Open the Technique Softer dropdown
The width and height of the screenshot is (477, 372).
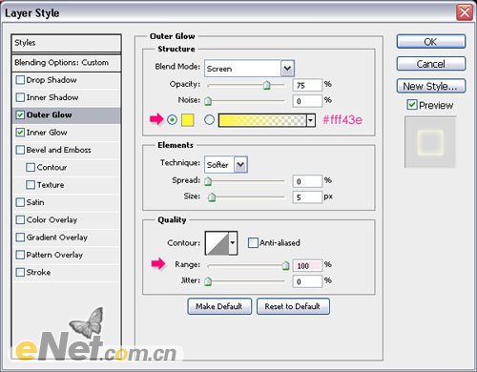(226, 164)
